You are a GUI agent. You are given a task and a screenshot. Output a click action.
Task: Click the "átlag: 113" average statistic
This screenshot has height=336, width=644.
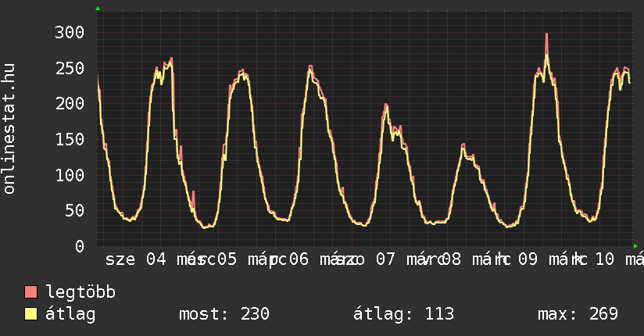tap(404, 314)
